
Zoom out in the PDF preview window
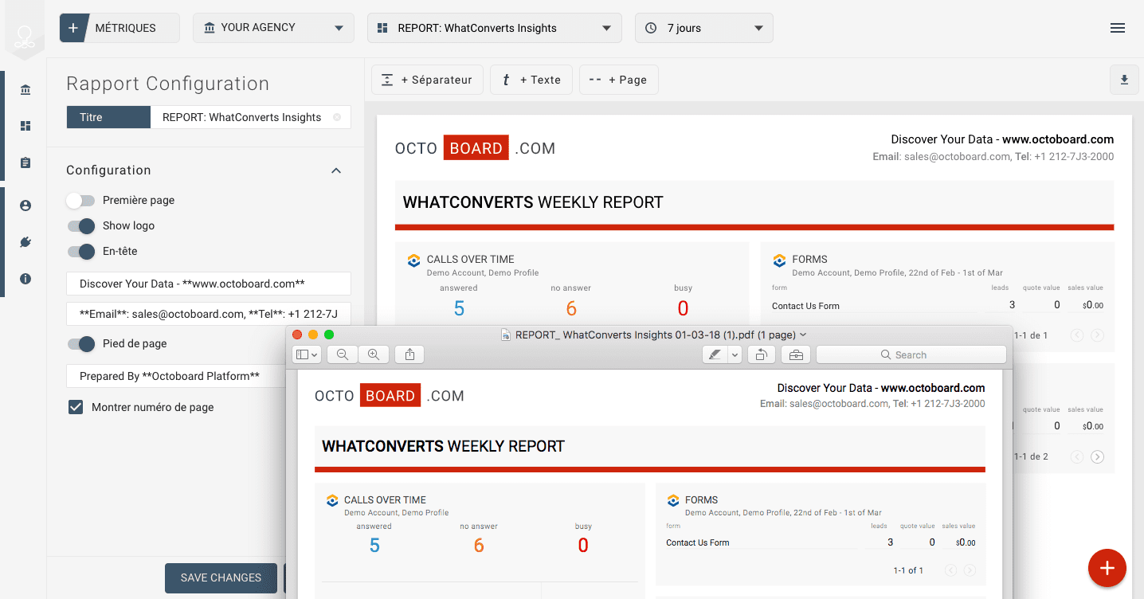click(x=343, y=354)
